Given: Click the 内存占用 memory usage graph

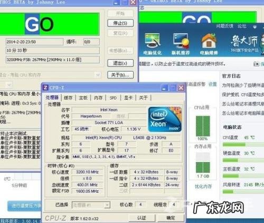Looking at the screenshot, I should pos(203,163).
